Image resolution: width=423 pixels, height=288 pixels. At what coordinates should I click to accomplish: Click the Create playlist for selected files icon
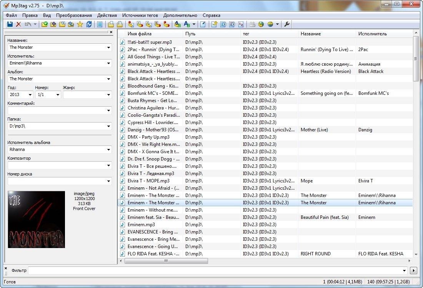232,24
